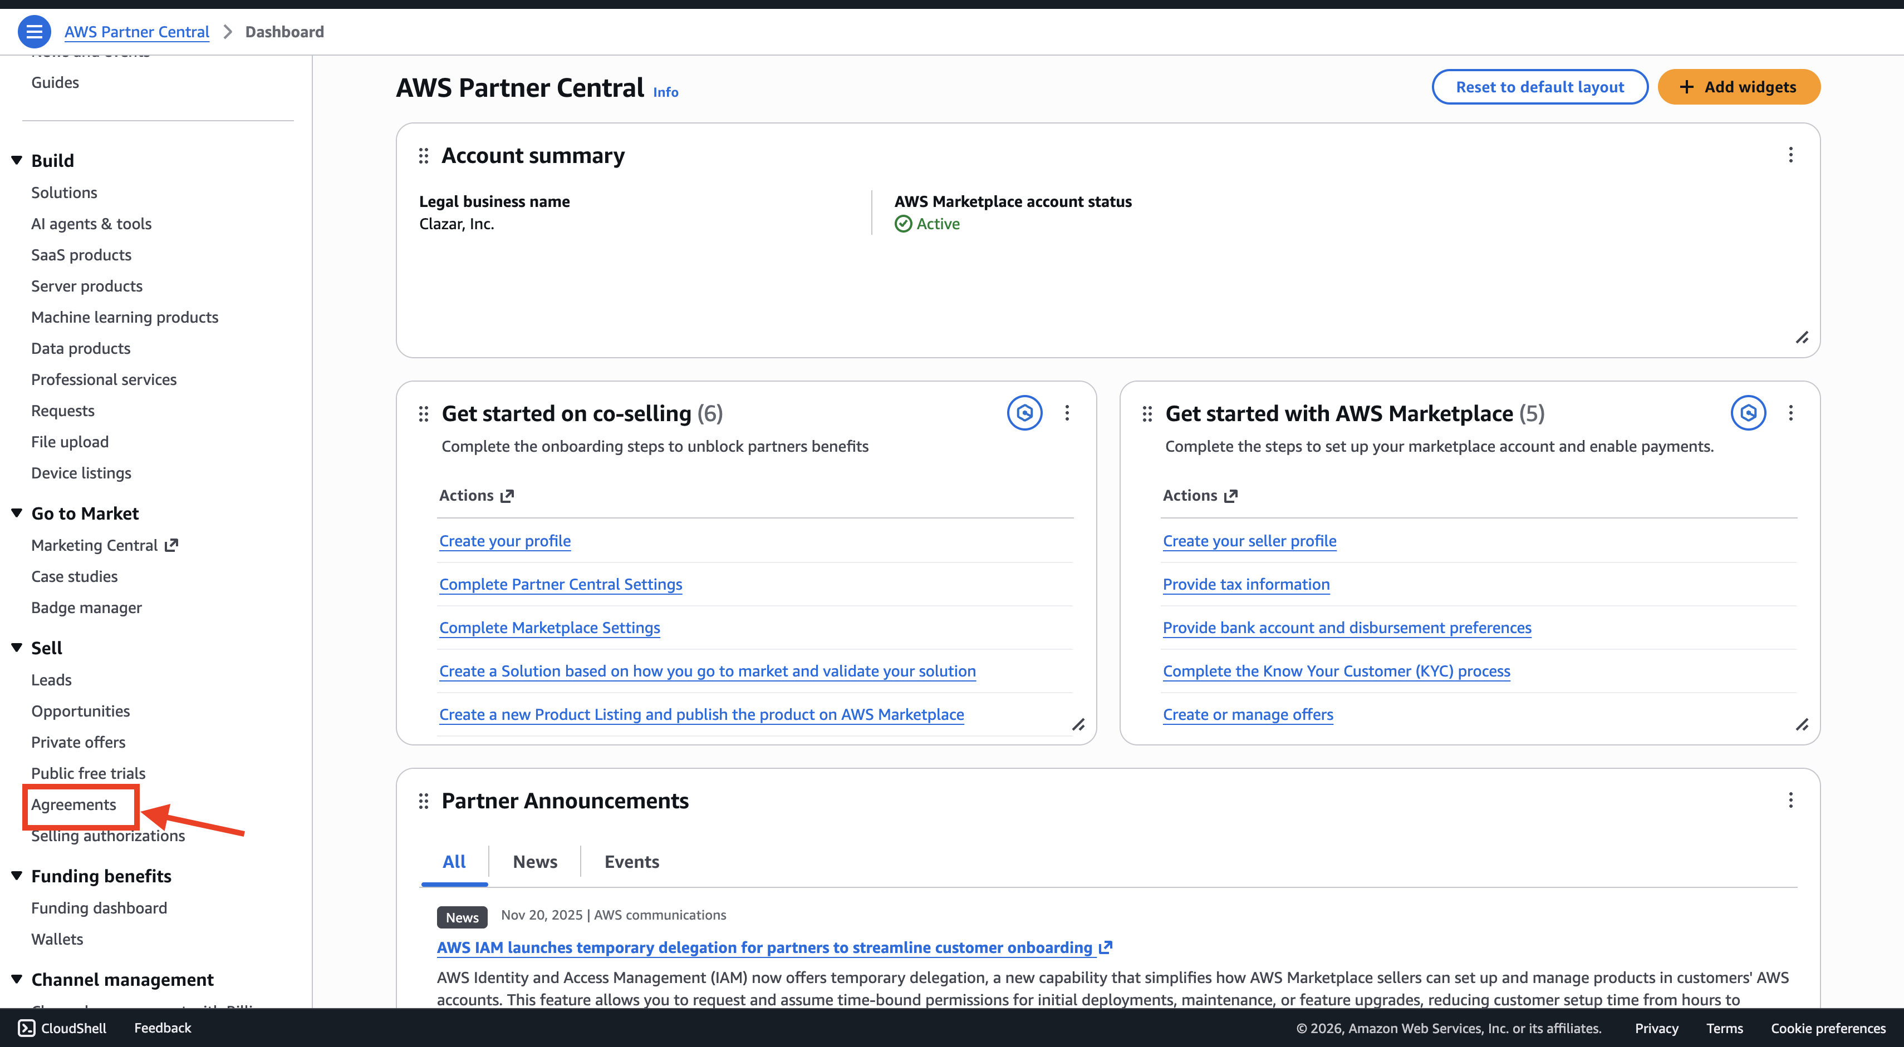Open Guides in the sidebar

(x=55, y=82)
